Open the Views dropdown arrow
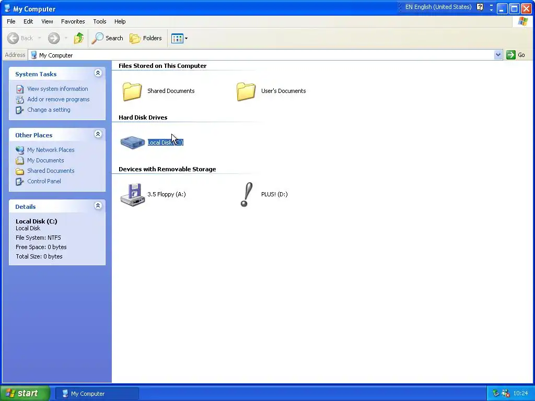 point(187,39)
